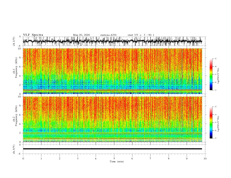Image resolution: width=231 pixels, height=178 pixels.
Task: Click the "8" kHz tick on ch.2 spectrogram axis
Action: tap(20, 106)
